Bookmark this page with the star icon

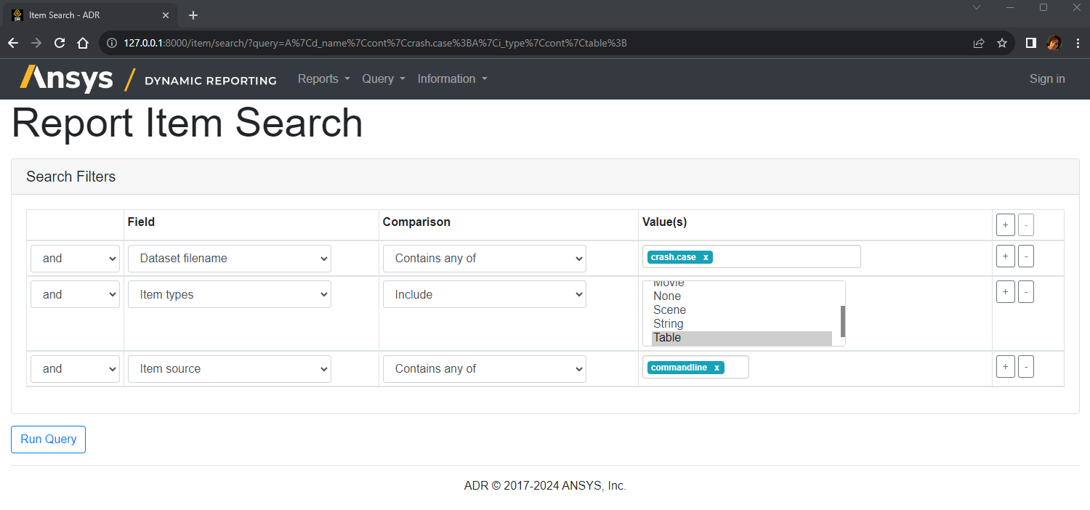1002,43
